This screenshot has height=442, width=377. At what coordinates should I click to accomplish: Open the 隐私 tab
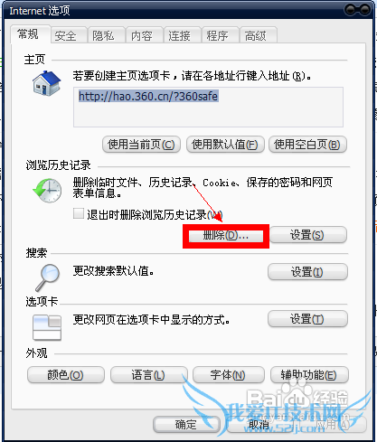(x=103, y=36)
